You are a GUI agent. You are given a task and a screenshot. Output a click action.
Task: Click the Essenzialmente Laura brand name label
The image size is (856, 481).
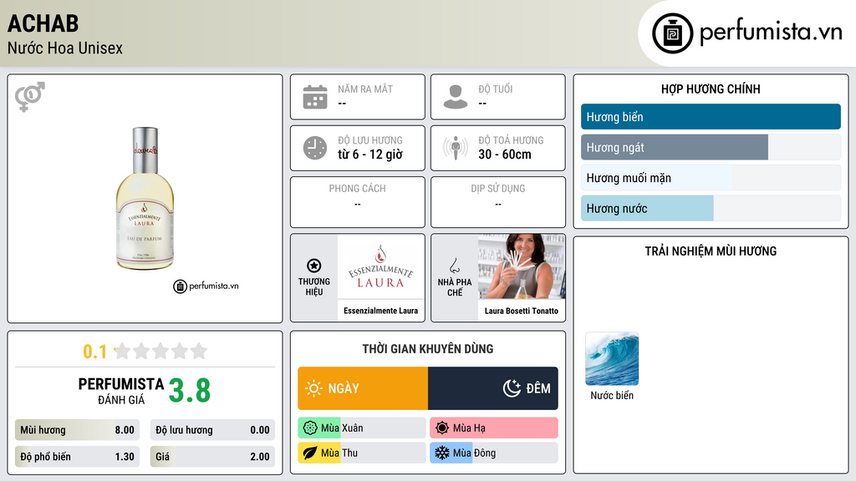click(x=381, y=311)
